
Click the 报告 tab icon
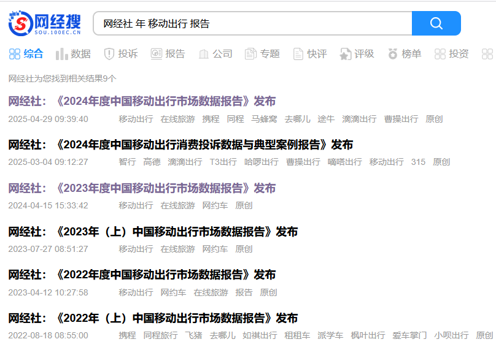[157, 54]
